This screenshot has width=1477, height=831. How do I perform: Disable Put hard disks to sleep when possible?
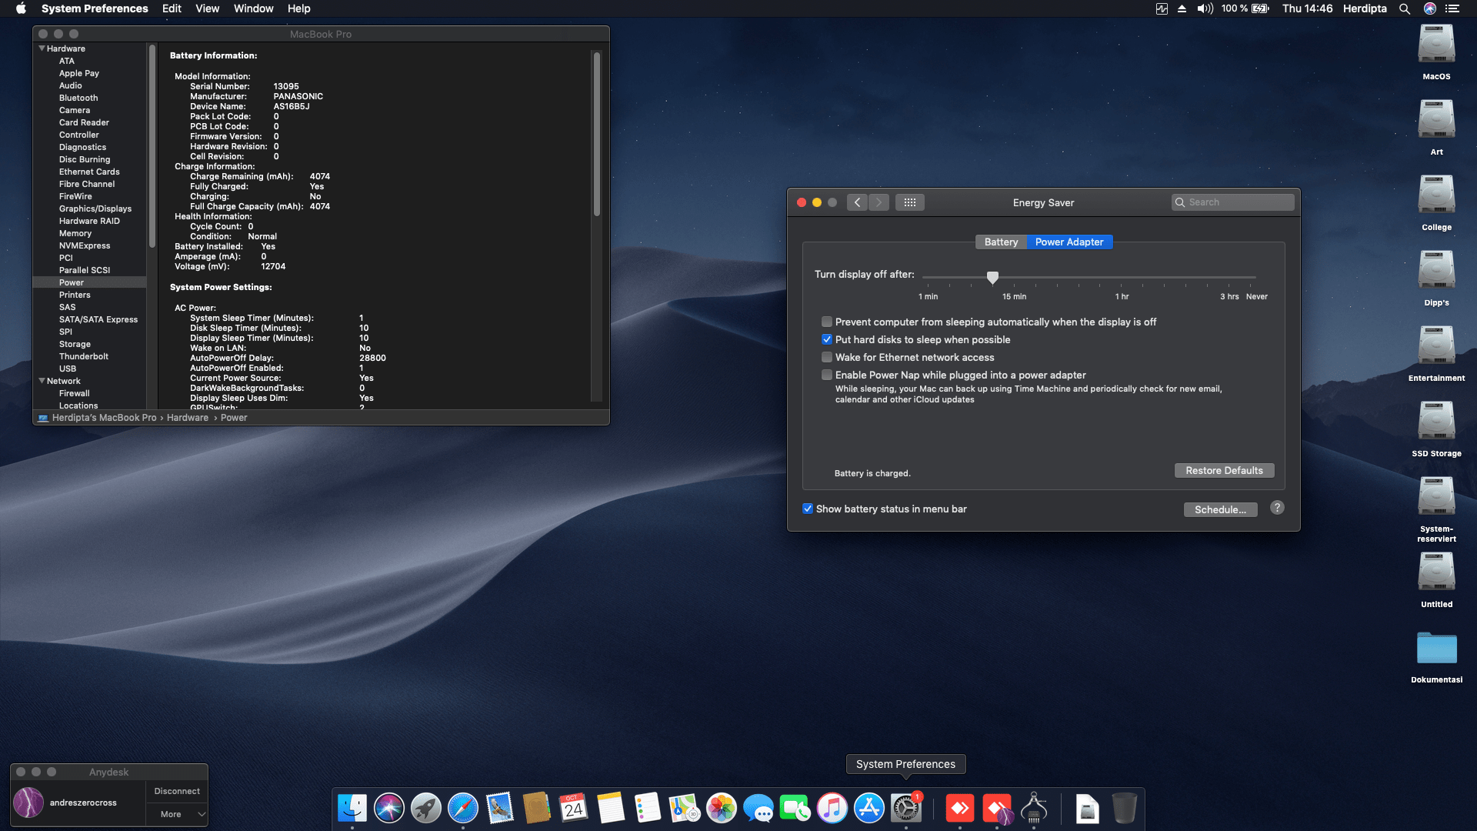[x=827, y=339]
